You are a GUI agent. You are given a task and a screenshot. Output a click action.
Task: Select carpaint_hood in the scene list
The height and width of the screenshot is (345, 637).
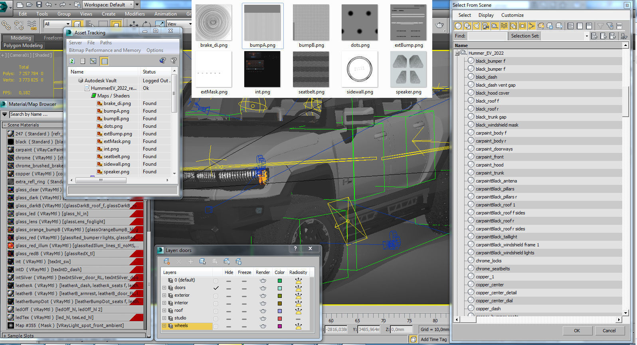coord(489,165)
